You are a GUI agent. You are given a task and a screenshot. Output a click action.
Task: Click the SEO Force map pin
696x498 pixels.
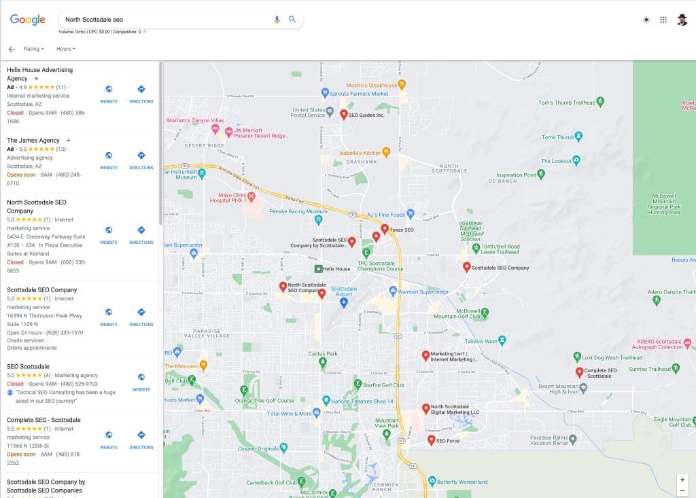(x=431, y=440)
